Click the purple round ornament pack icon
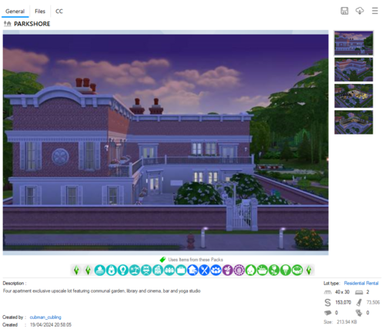Screen dimensions: 385x332 239,270
